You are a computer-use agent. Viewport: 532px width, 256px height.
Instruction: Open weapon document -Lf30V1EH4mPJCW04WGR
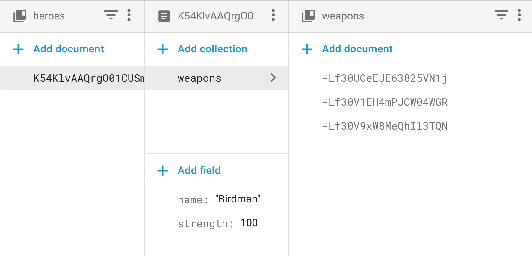tap(385, 102)
